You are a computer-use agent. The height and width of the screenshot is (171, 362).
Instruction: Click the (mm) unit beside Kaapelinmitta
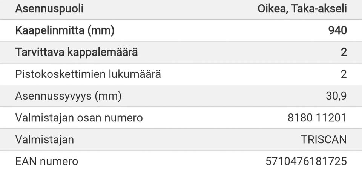tap(101, 30)
